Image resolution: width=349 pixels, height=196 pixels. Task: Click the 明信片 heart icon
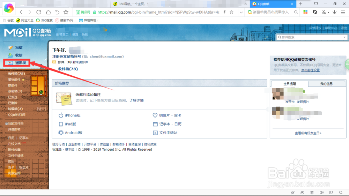[x=155, y=115]
